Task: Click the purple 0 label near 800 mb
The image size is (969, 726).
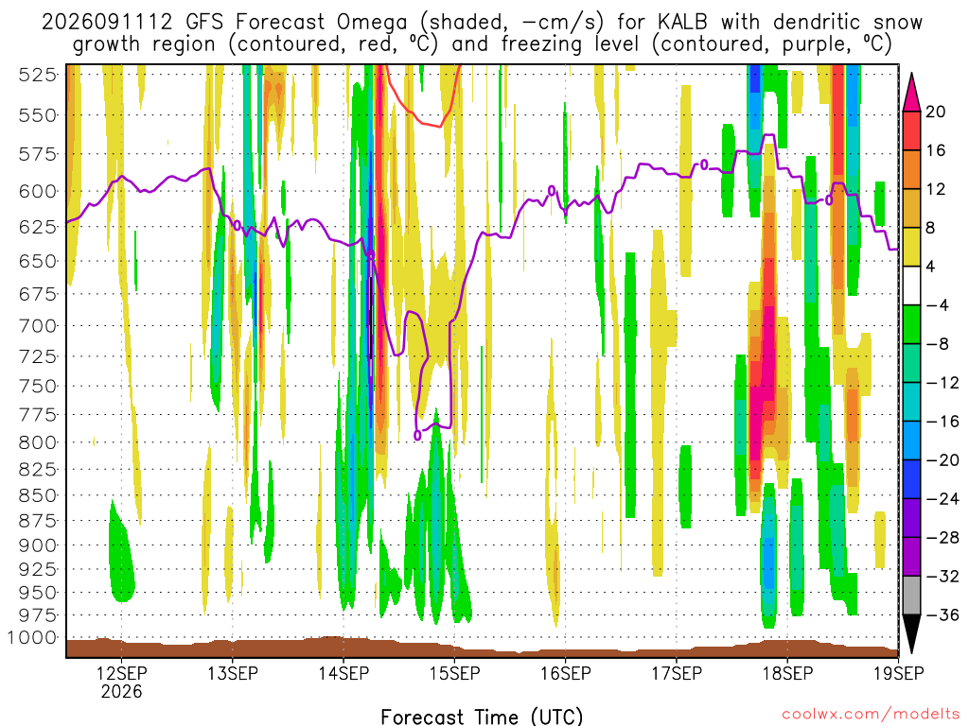Action: point(417,435)
